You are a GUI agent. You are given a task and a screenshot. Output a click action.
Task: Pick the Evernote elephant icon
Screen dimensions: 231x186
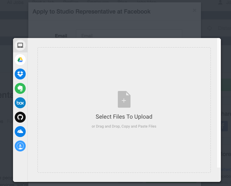point(20,88)
